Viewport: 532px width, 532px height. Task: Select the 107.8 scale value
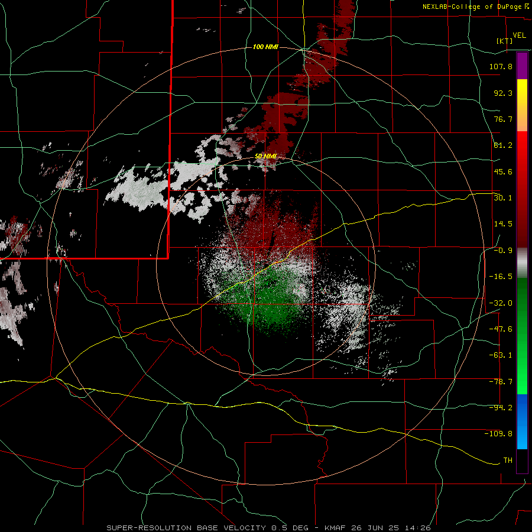click(x=501, y=66)
